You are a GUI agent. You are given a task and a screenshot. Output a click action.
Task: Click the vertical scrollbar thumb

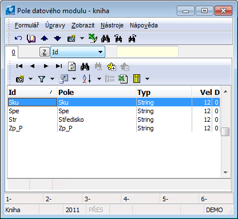coord(225,132)
